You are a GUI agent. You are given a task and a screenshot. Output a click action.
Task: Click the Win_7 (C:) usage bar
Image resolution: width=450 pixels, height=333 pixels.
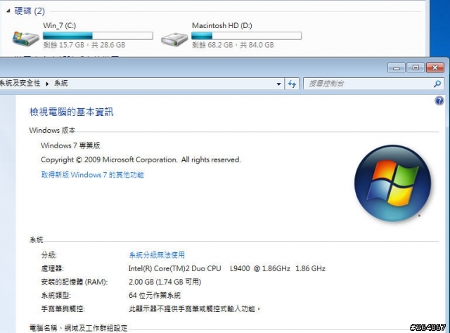pos(98,36)
